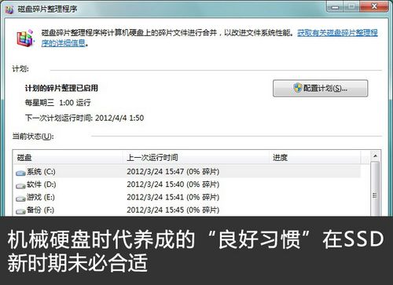
Task: Click the 磁盘 column header
Action: (68, 158)
